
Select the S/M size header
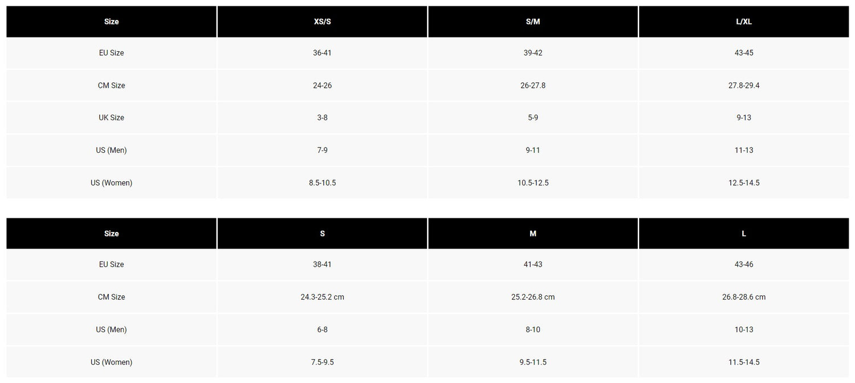[533, 22]
